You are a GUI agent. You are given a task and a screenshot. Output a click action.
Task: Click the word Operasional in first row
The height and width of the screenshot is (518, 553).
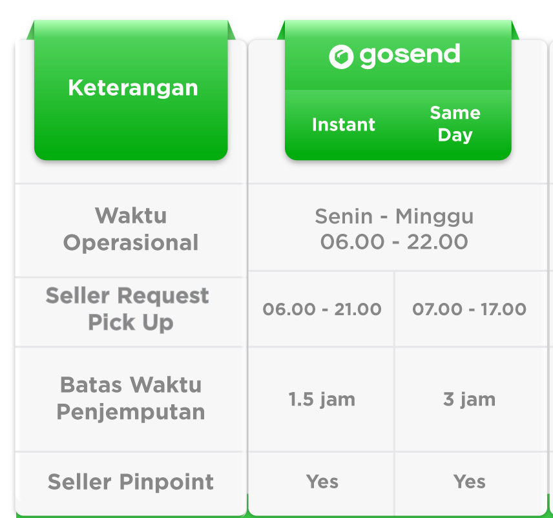coord(131,243)
